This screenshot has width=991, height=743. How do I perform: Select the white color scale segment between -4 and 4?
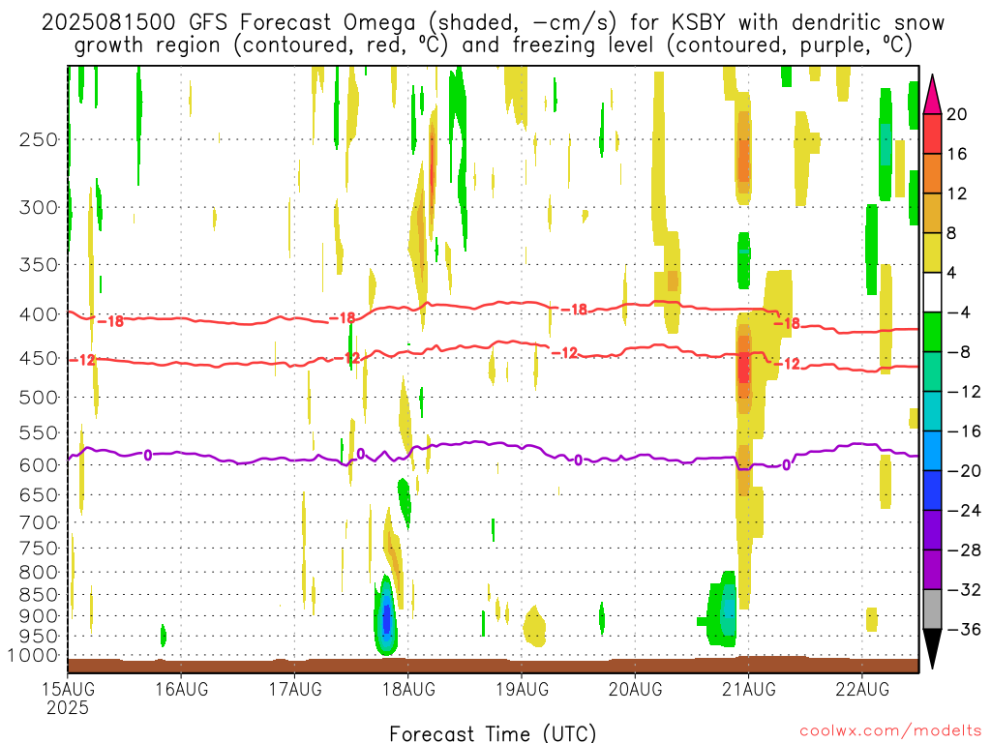tap(932, 292)
